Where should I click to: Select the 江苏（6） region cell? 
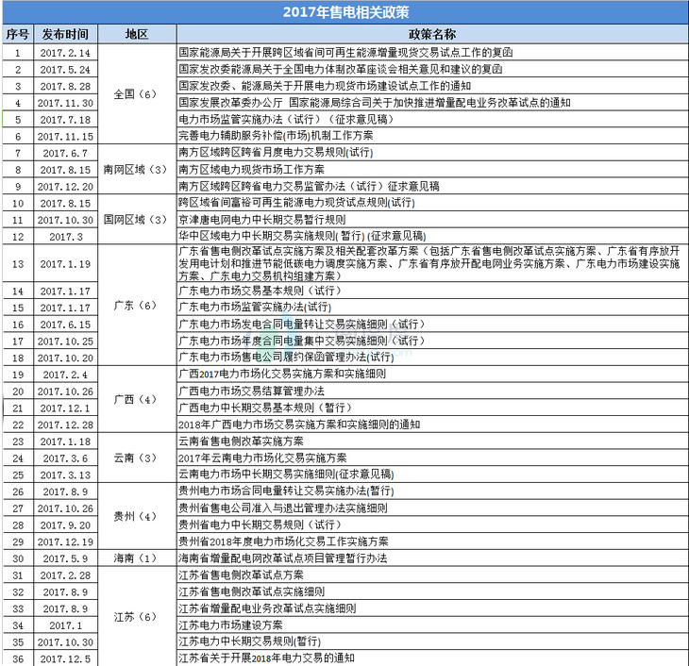137,616
